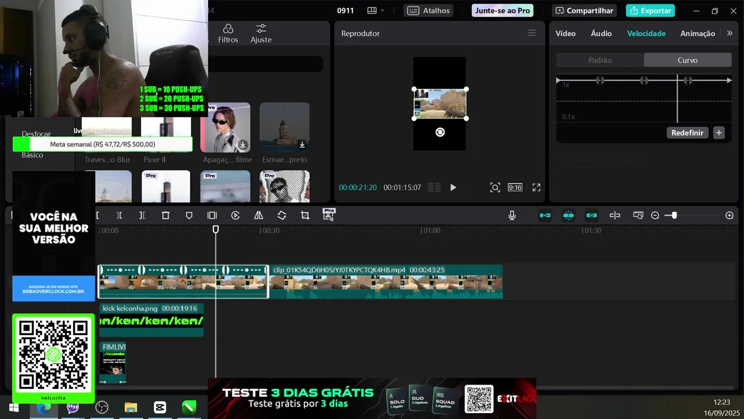Open Microsoft Edge from the taskbar

pos(44,407)
